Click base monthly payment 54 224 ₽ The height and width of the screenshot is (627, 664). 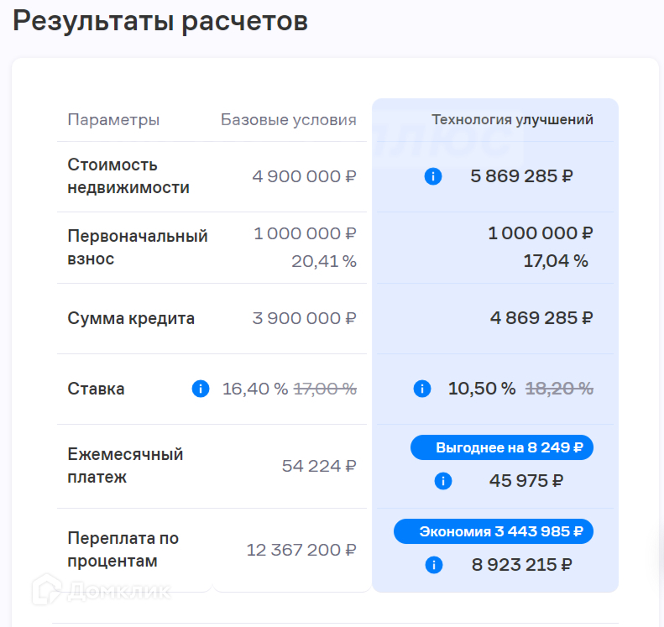pyautogui.click(x=319, y=466)
